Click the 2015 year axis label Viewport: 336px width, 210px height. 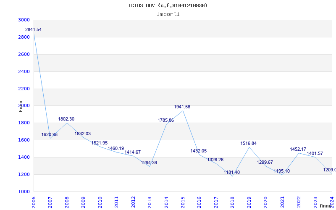point(184,201)
